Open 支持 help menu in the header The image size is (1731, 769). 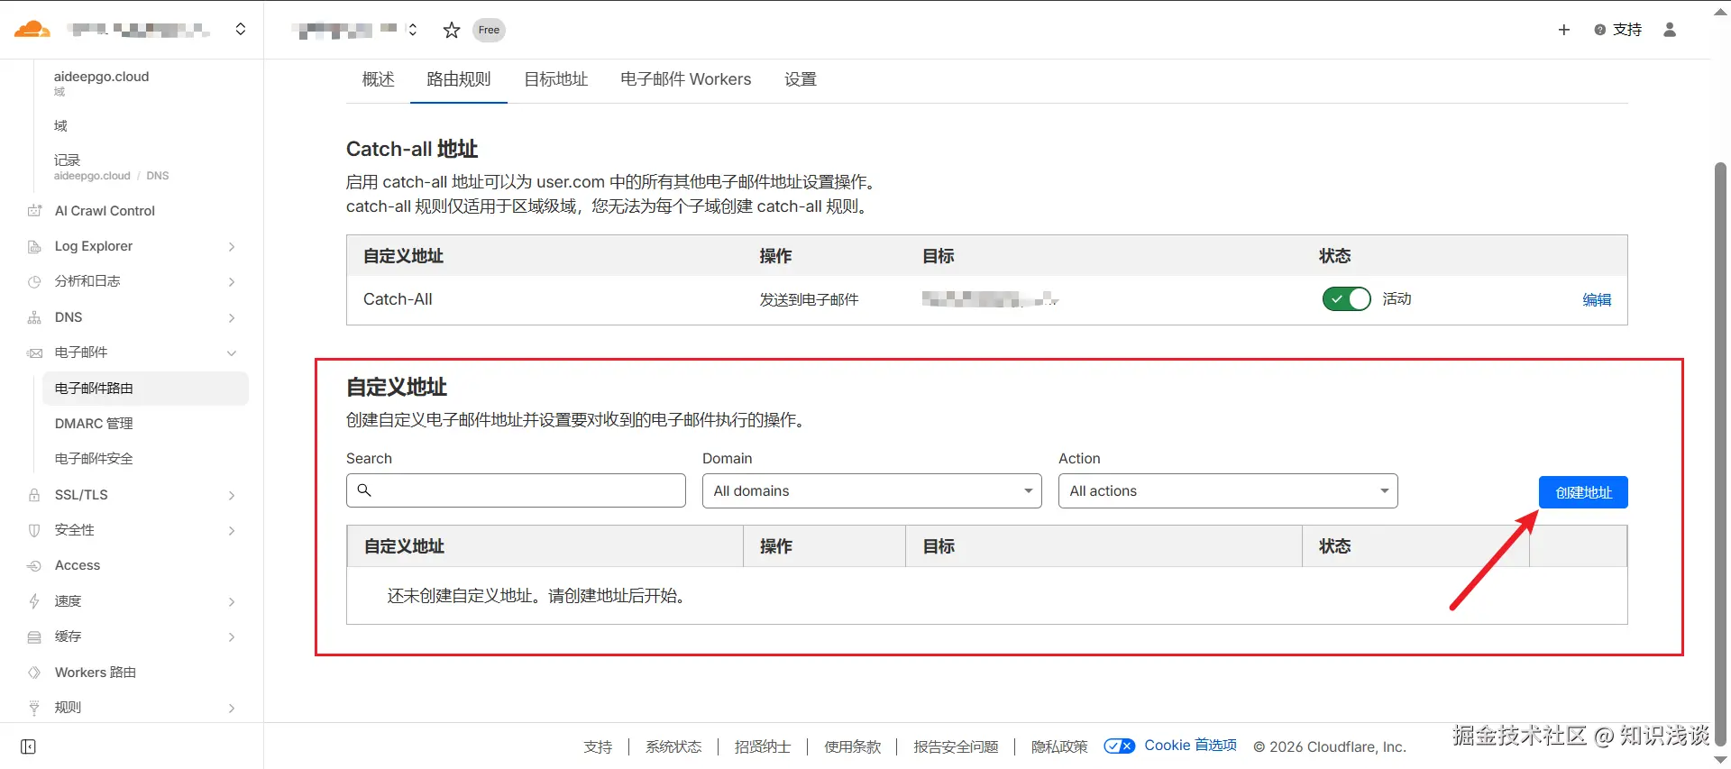tap(1618, 30)
